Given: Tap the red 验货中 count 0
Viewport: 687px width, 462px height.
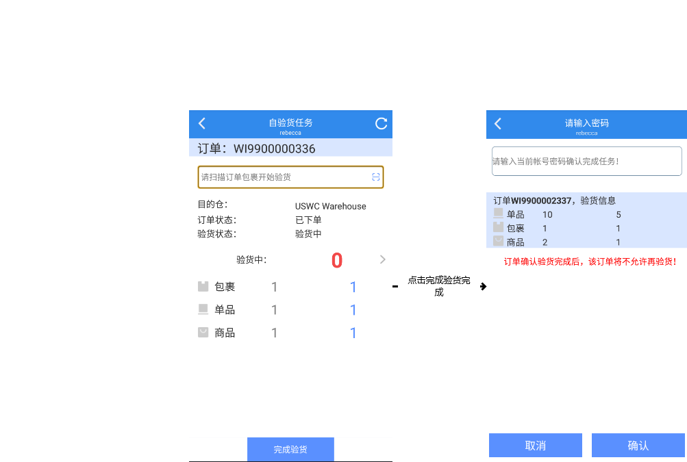Looking at the screenshot, I should pos(336,261).
